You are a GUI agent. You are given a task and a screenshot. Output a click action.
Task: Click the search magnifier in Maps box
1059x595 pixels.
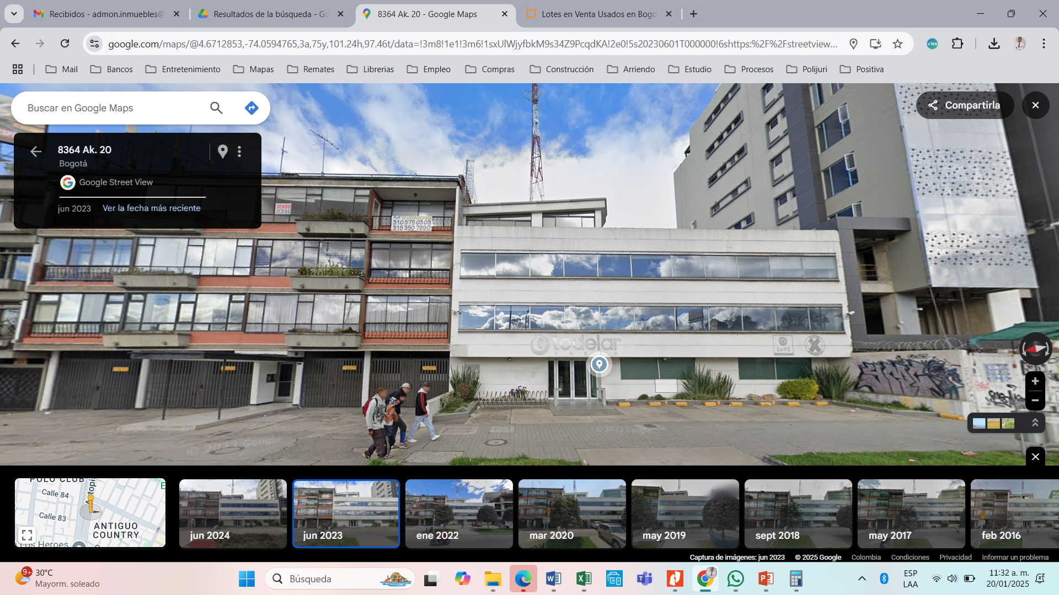coord(216,108)
